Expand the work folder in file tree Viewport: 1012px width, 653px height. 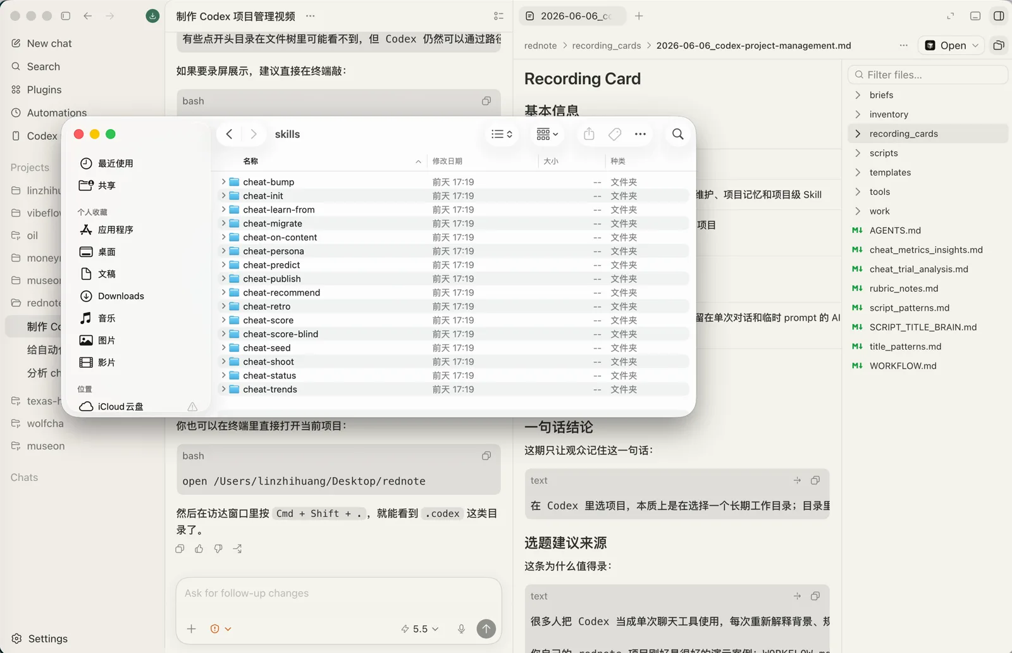858,211
